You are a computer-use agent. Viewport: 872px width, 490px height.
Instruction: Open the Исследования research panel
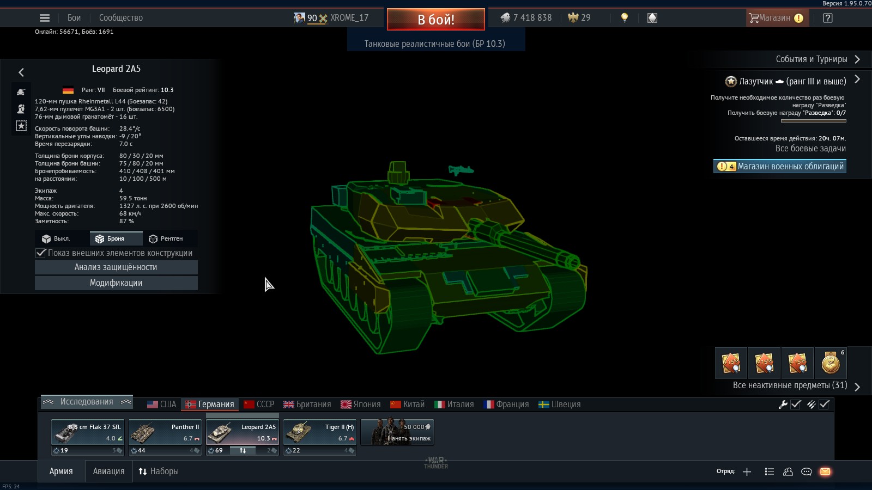point(87,402)
